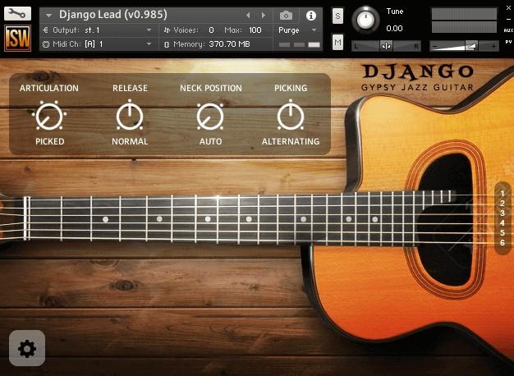Screen dimensions: 514x376
Task: Click the NECK POSITION heading
Action: [211, 88]
